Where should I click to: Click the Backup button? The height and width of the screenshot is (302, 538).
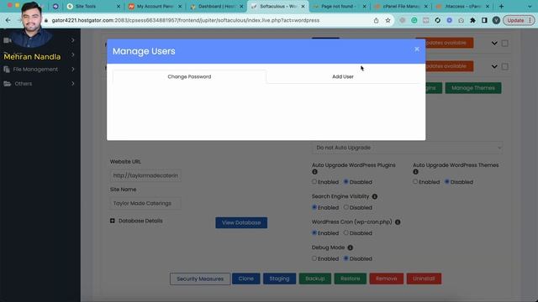pyautogui.click(x=315, y=279)
